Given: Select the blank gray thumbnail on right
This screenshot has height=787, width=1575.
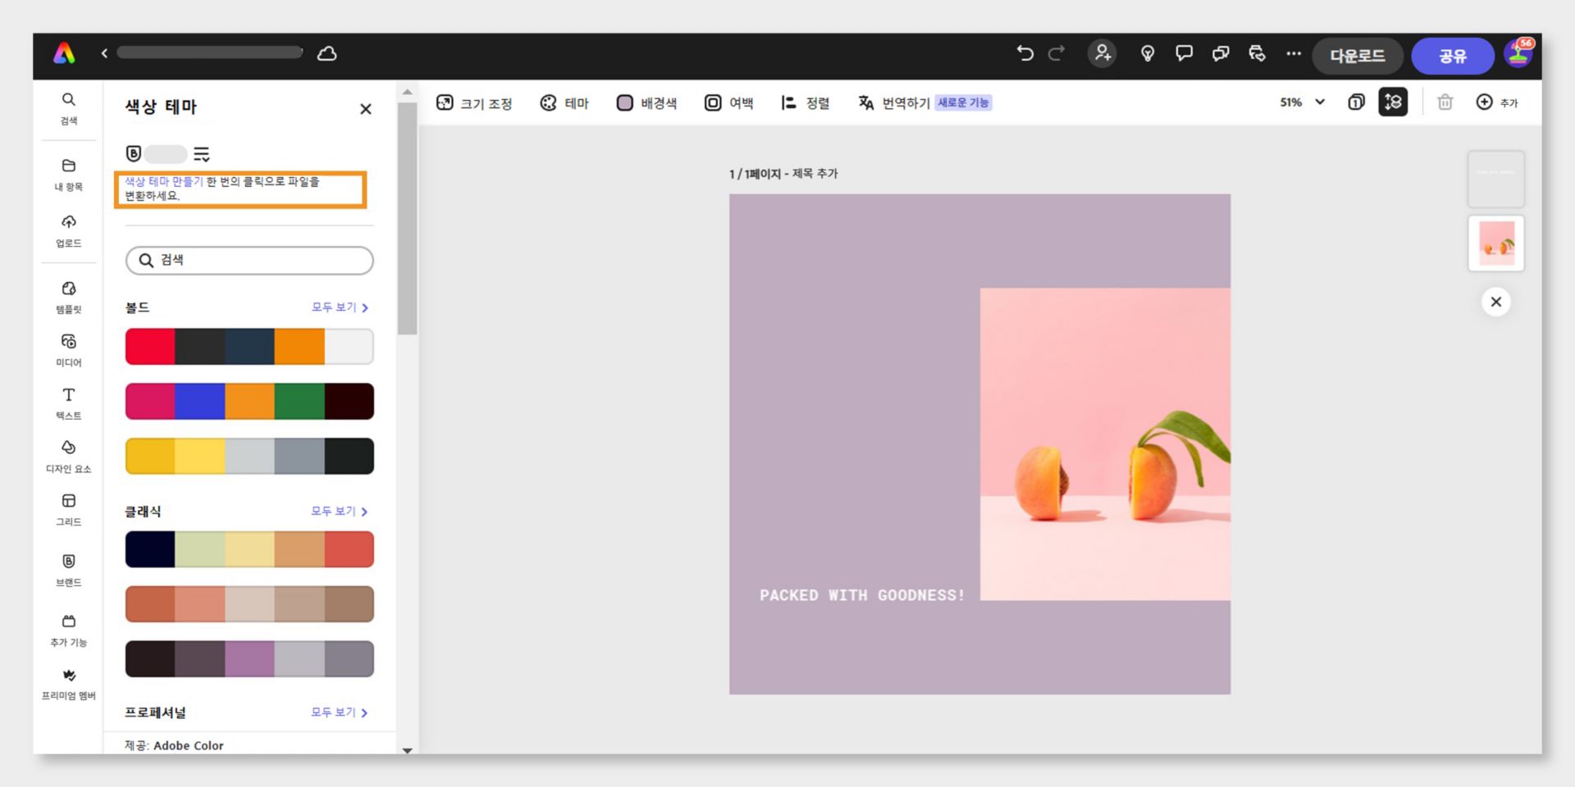Looking at the screenshot, I should [1496, 179].
